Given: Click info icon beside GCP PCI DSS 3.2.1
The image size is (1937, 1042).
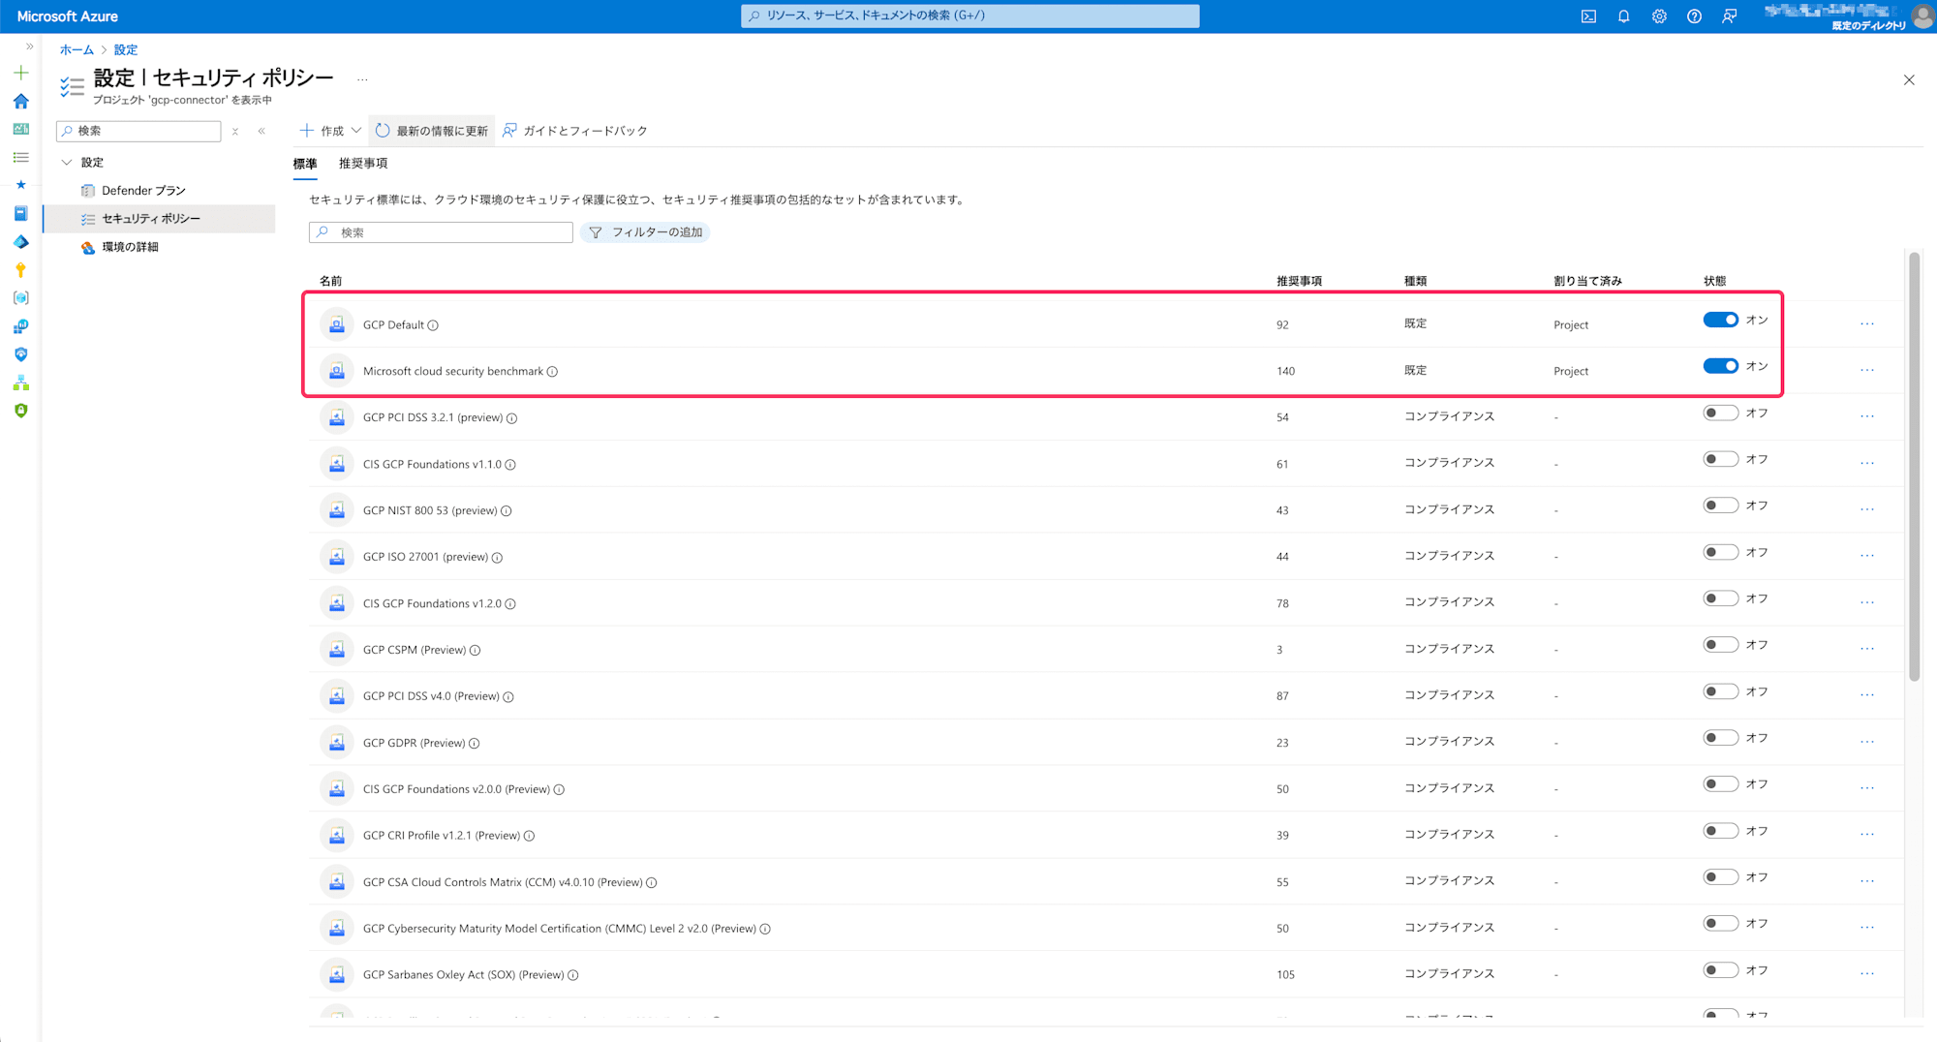Looking at the screenshot, I should click(x=511, y=418).
